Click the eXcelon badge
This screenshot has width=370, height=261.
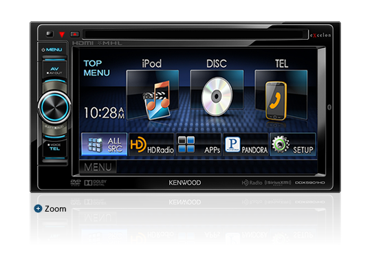click(320, 35)
